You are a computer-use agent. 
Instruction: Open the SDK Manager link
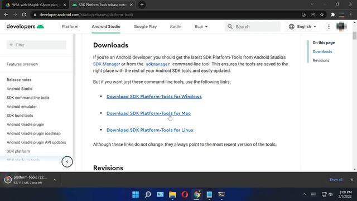tap(107, 64)
